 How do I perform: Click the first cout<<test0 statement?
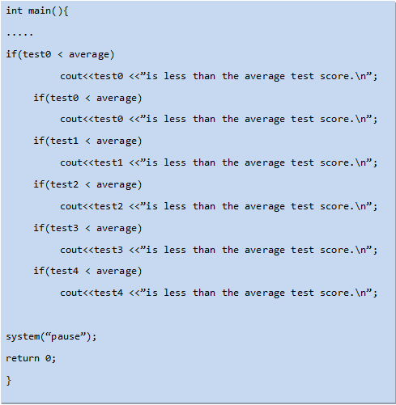tap(219, 76)
